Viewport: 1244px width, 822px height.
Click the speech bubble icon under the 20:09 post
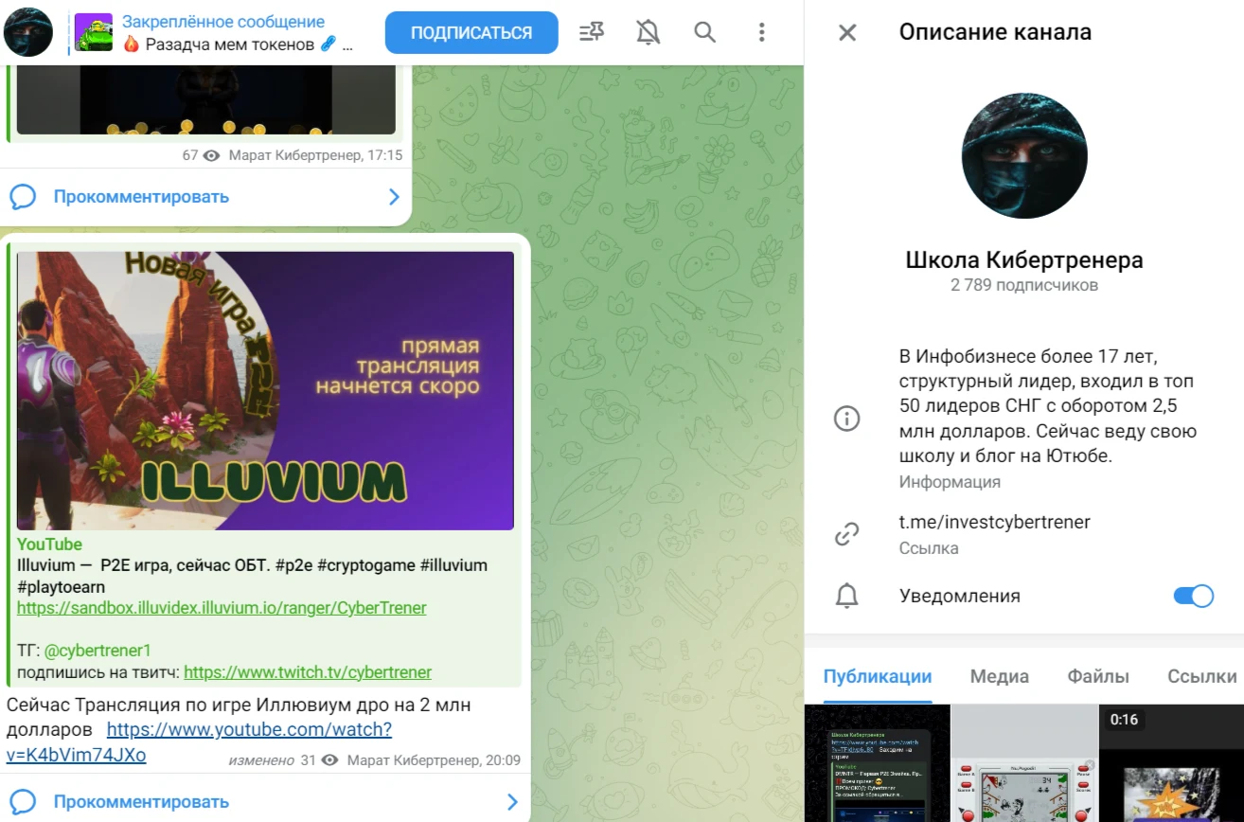click(x=23, y=802)
